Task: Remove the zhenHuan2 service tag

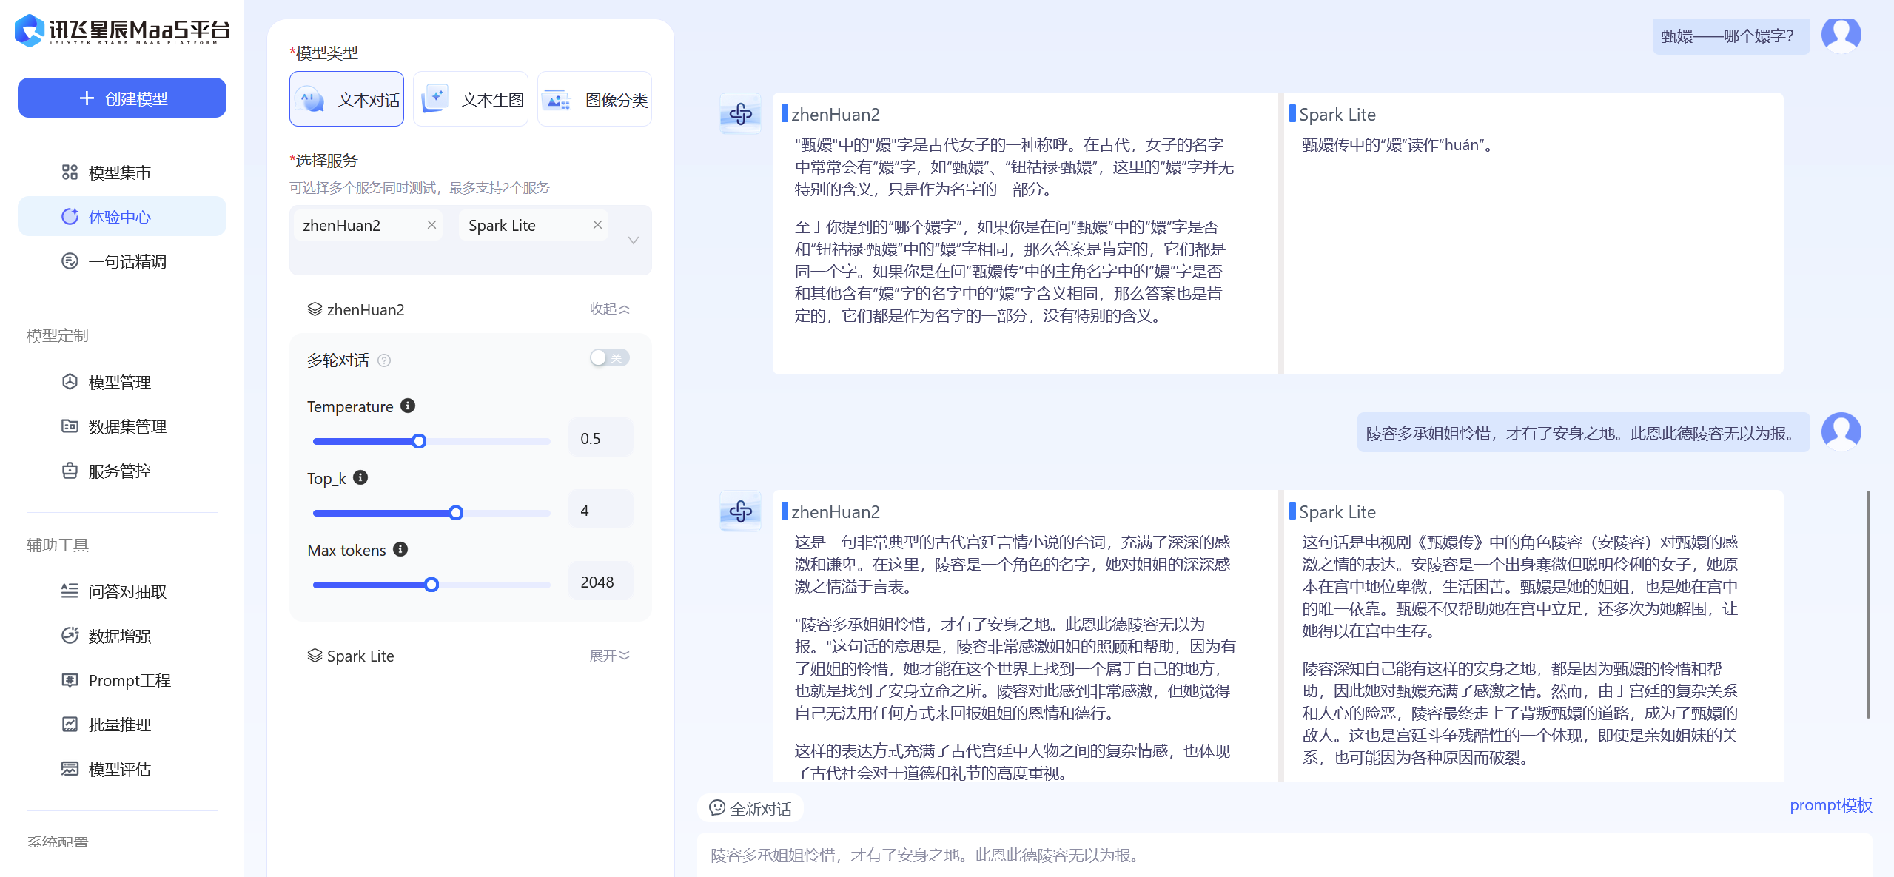Action: [431, 225]
